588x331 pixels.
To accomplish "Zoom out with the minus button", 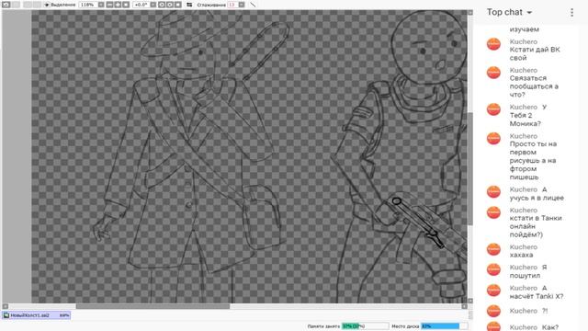I will (x=109, y=5).
